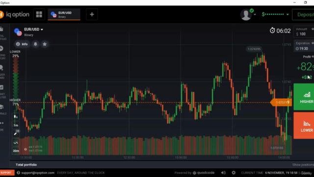Change the chart type candle icon
The height and width of the screenshot is (177, 314).
pos(16,117)
